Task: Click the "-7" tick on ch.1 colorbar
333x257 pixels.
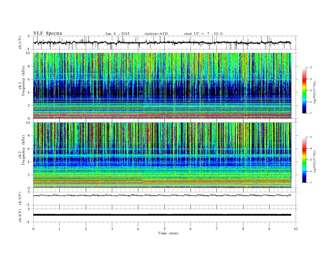Action: click(310, 113)
